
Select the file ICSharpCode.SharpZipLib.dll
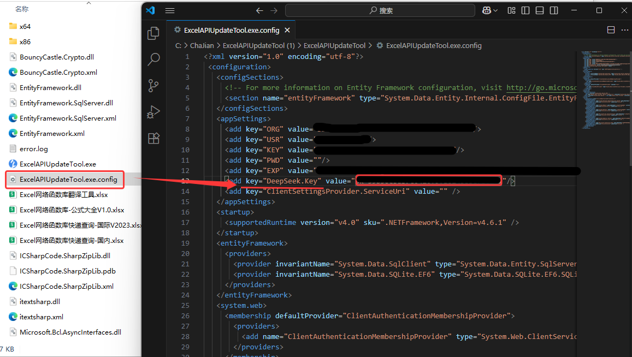(x=65, y=256)
